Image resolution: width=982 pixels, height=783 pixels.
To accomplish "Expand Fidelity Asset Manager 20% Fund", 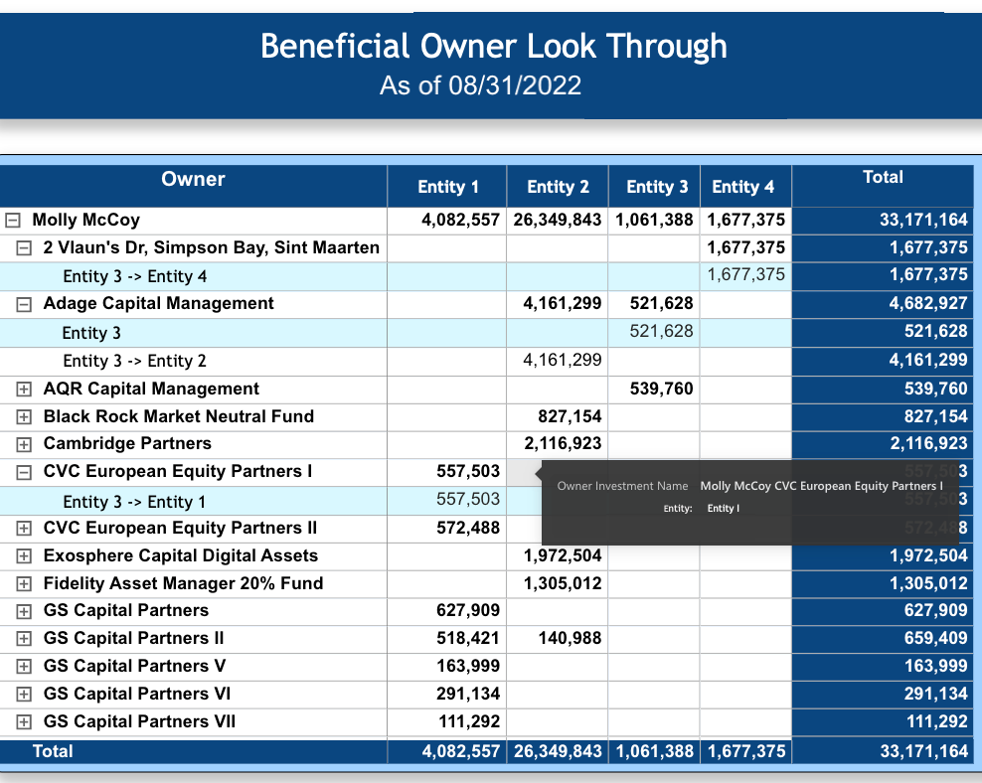I will point(24,584).
